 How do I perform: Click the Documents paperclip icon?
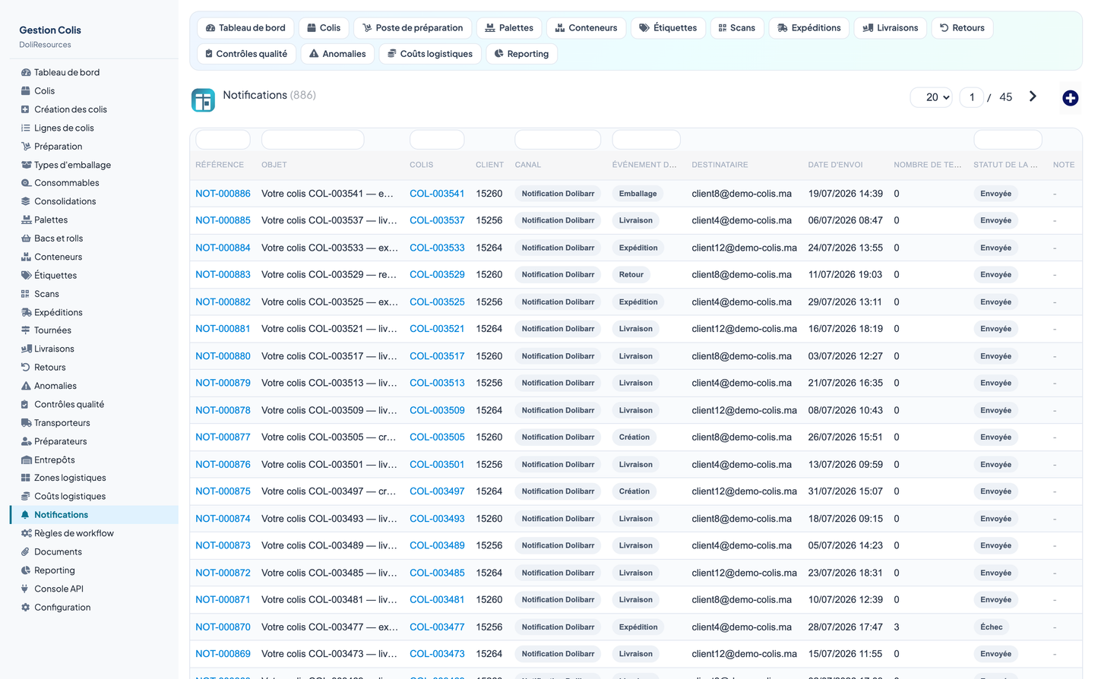(26, 552)
